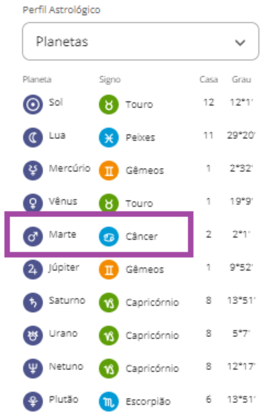This screenshot has height=417, width=277.
Task: Click the Grau column header
Action: (241, 80)
